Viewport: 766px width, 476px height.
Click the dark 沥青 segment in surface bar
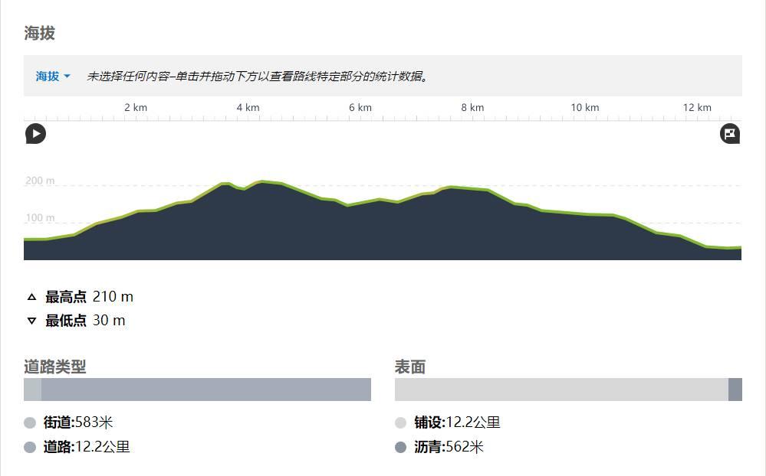click(x=735, y=390)
